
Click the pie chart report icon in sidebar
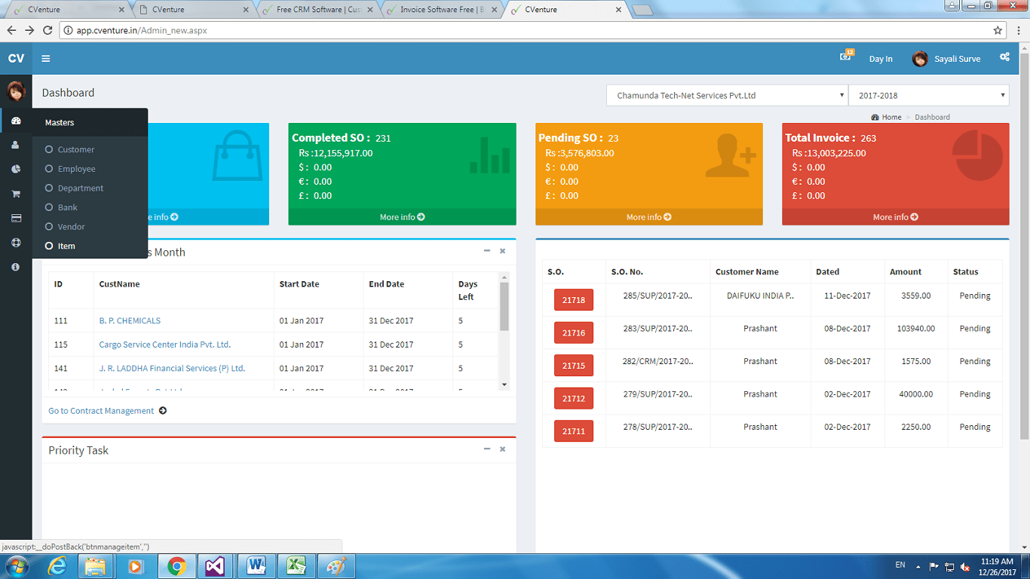pos(15,169)
